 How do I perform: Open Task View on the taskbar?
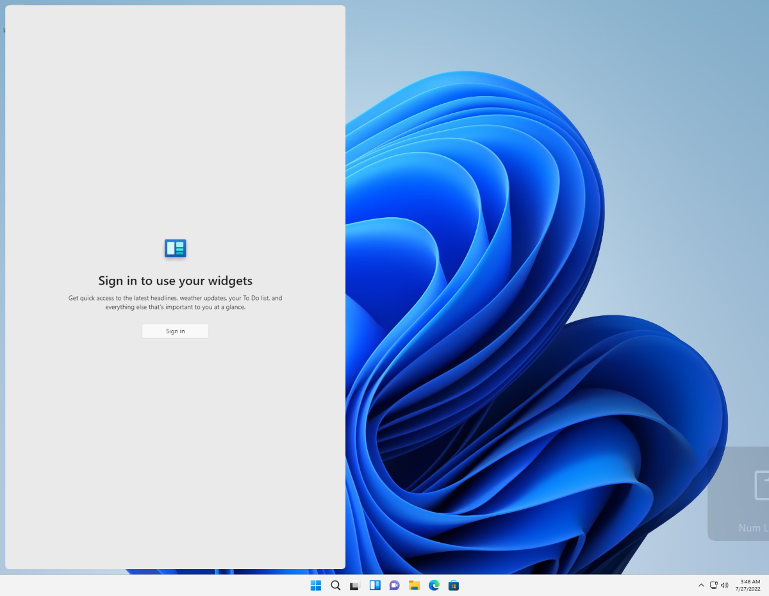click(x=355, y=585)
